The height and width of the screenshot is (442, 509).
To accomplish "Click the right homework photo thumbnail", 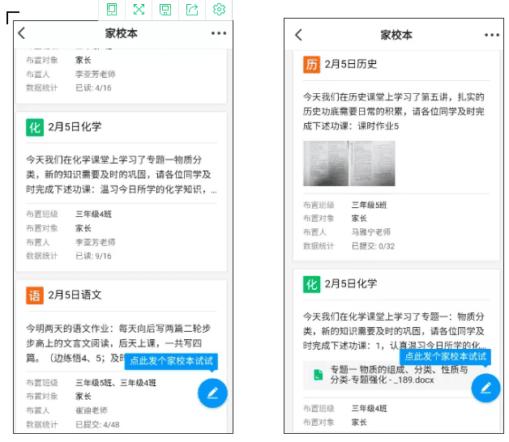I will click(372, 164).
